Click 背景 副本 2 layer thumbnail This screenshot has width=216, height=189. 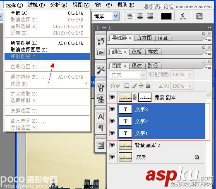[125, 145]
